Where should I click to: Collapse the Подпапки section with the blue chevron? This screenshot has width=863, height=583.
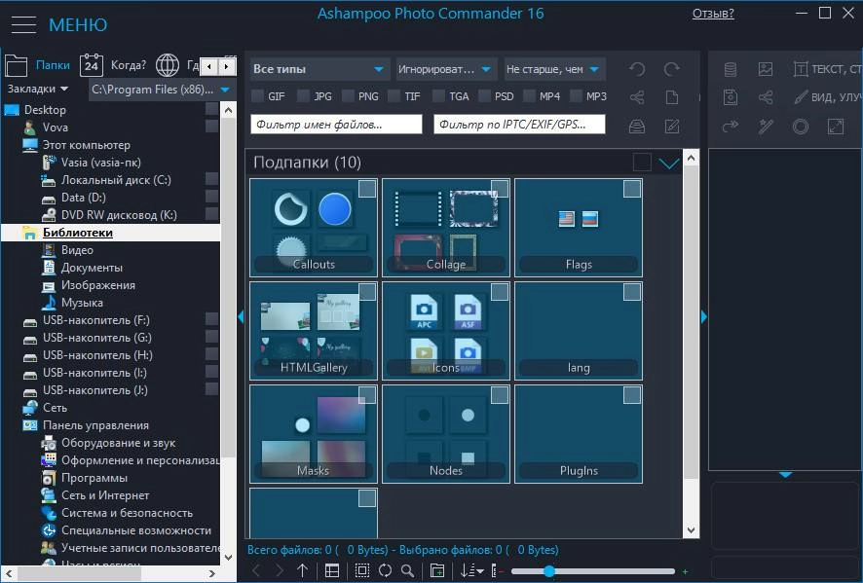coord(669,163)
